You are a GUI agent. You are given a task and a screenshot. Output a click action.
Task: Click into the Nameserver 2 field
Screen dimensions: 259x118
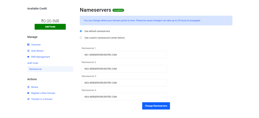(x=124, y=69)
